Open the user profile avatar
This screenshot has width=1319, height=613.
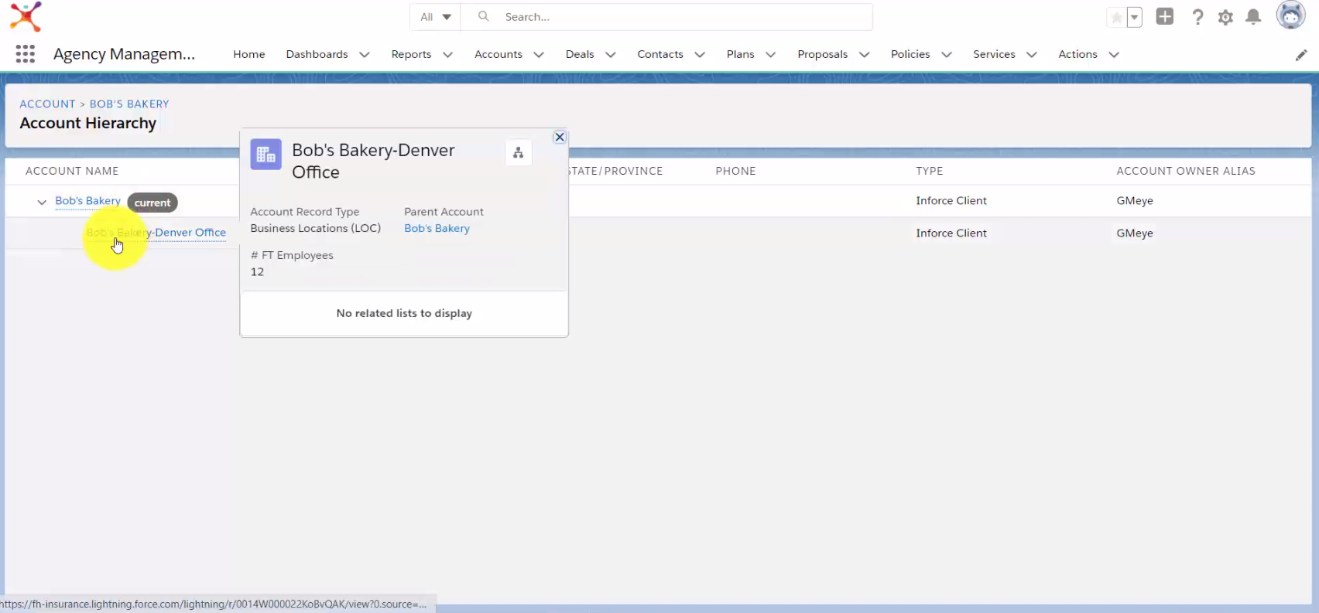(1290, 15)
